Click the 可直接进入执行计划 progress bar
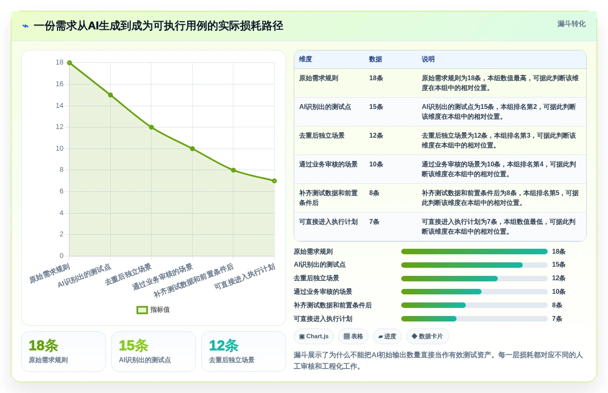Viewport: 608px width, 393px height. tap(474, 319)
